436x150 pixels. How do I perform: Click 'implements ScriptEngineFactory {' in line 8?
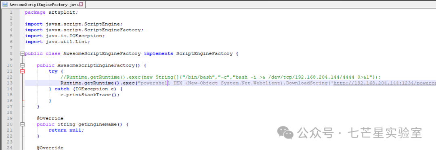coord(191,54)
